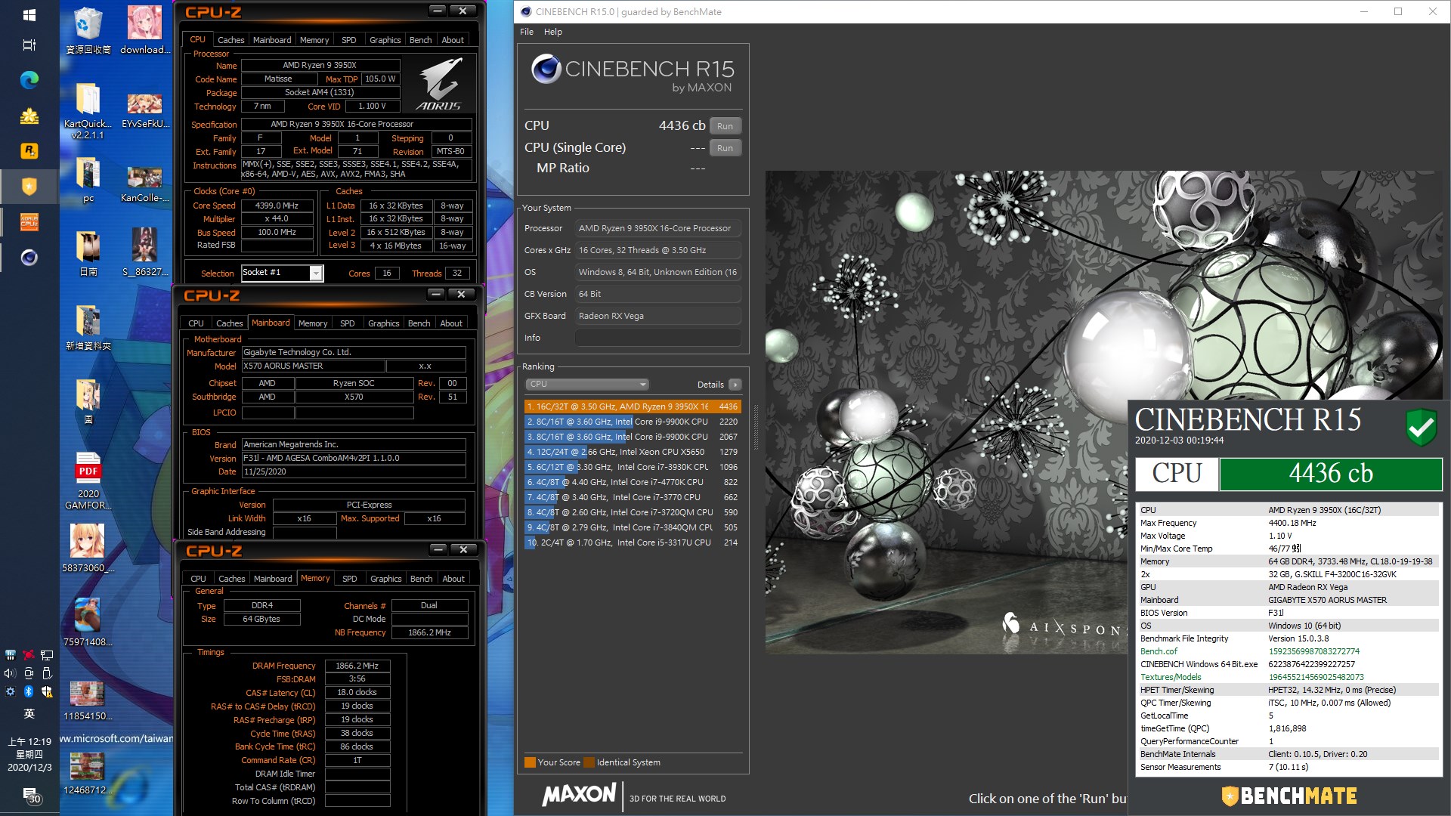Image resolution: width=1451 pixels, height=816 pixels.
Task: Select the i9-9900K 2067 ranking row
Action: (x=633, y=437)
